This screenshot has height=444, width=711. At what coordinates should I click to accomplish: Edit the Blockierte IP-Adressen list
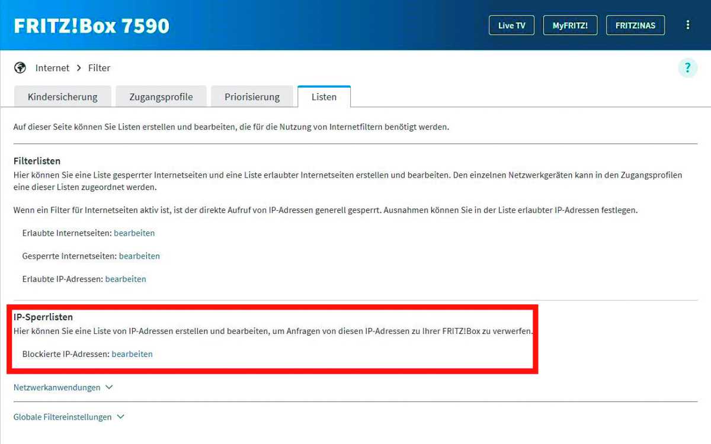pos(132,354)
